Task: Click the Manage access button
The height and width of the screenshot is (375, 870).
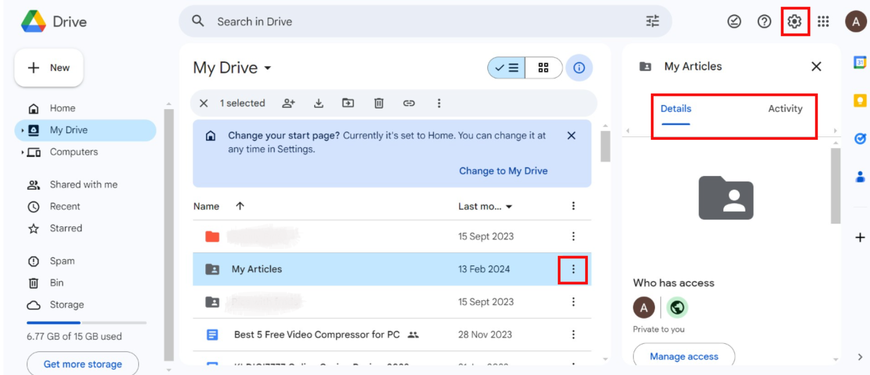Action: (x=684, y=356)
